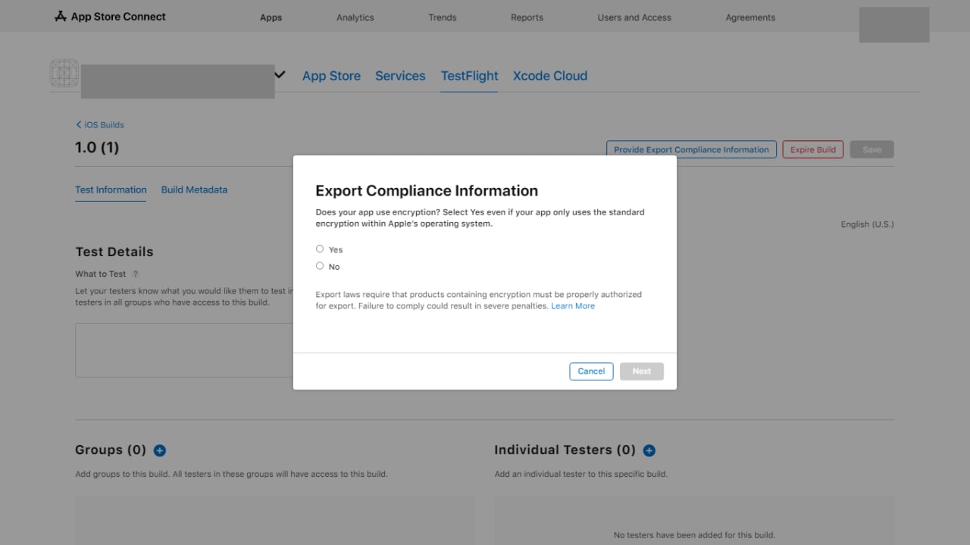
Task: Switch to the Services tab
Action: pyautogui.click(x=400, y=76)
